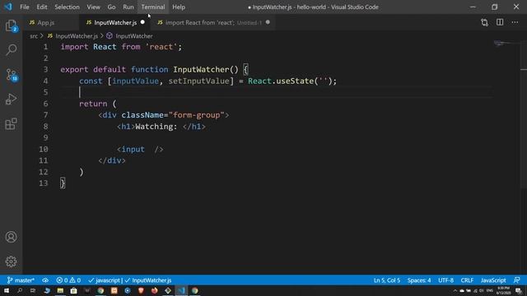Click on 'setInputValue' in line 4

coord(199,81)
